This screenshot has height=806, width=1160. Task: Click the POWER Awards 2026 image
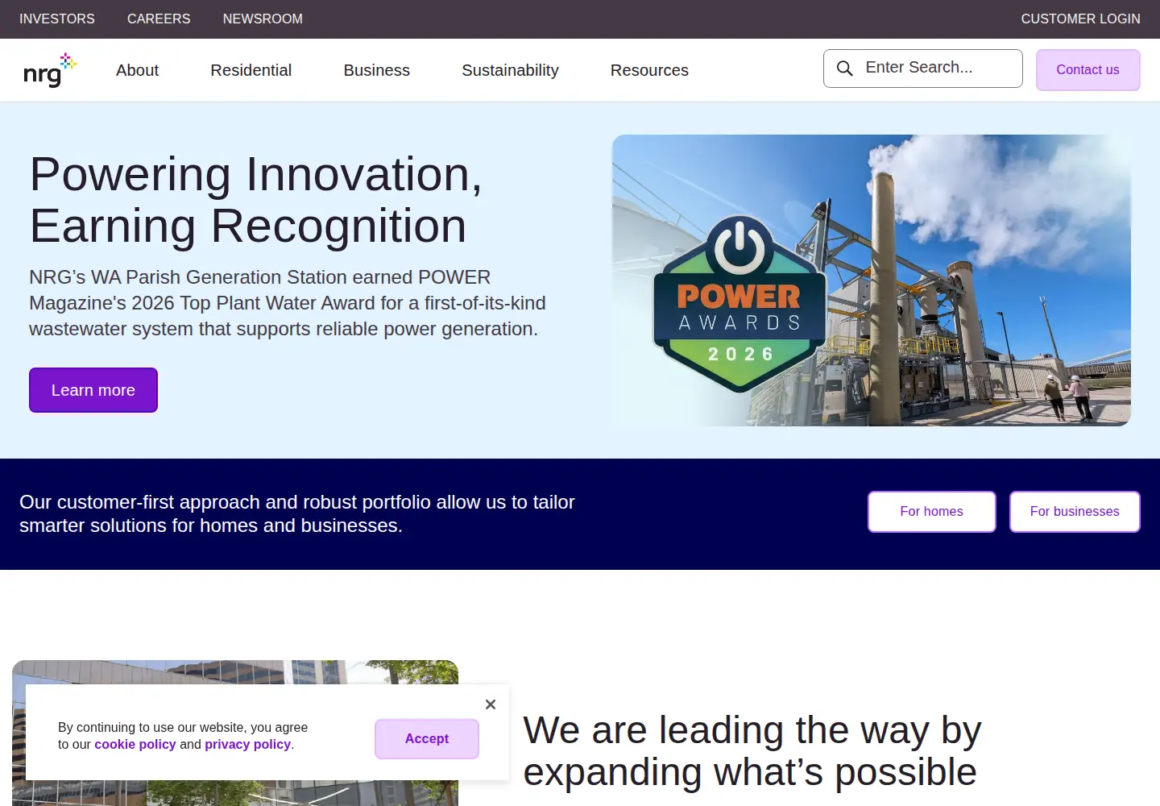(x=872, y=280)
